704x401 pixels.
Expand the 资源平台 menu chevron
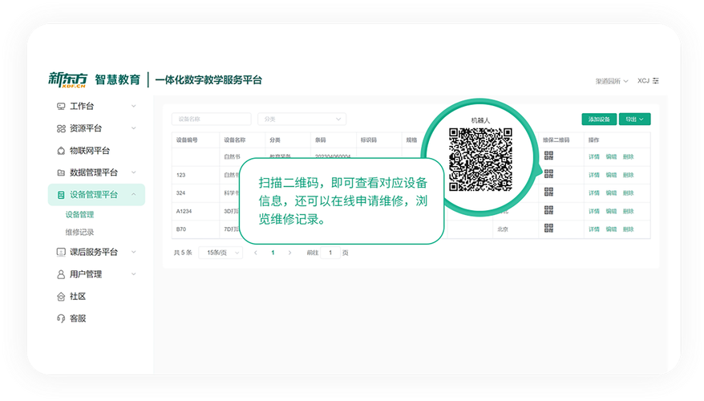click(x=133, y=128)
